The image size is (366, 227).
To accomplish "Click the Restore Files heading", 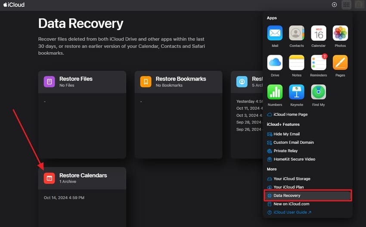I will pos(76,79).
